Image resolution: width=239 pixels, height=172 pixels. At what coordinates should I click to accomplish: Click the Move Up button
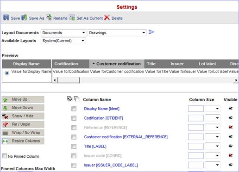pos(23,99)
